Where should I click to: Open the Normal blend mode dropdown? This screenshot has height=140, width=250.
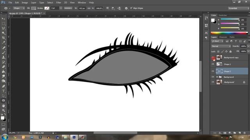pos(221,46)
